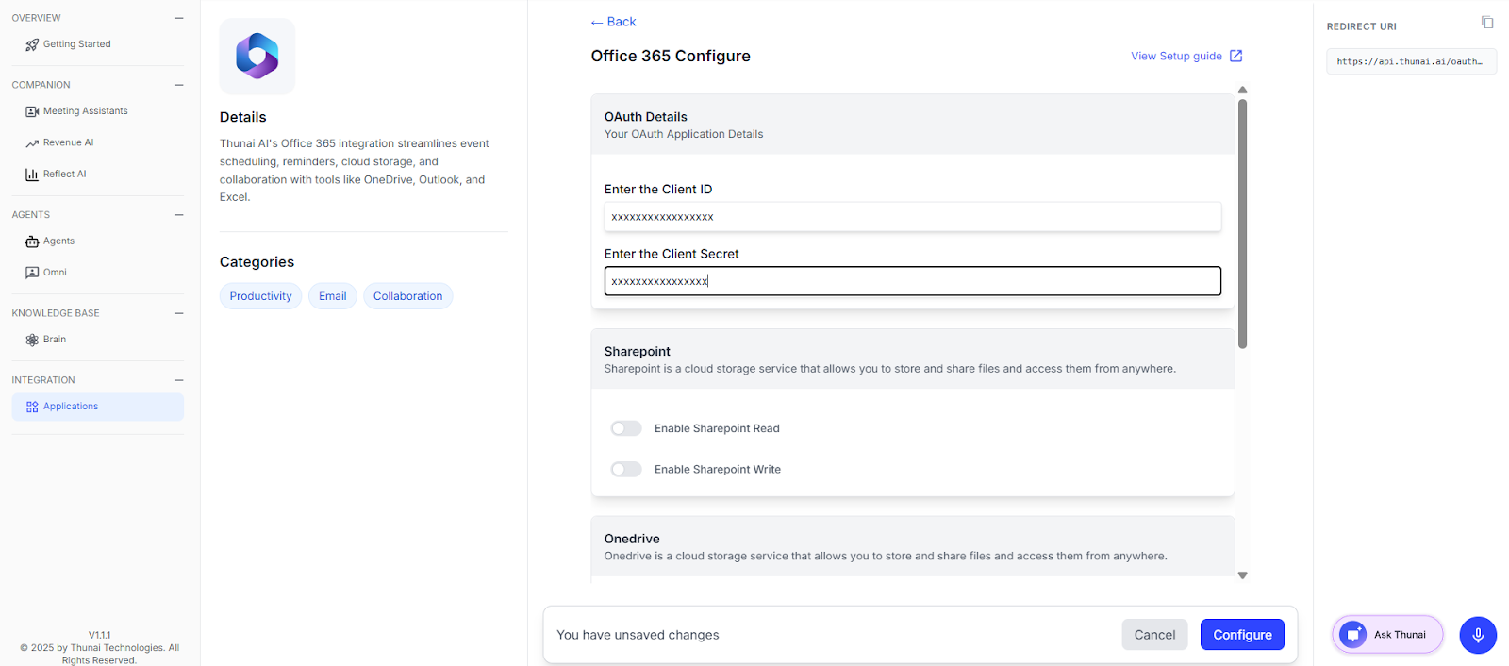The image size is (1509, 666).
Task: Click the scrollbar up arrow
Action: pyautogui.click(x=1242, y=91)
